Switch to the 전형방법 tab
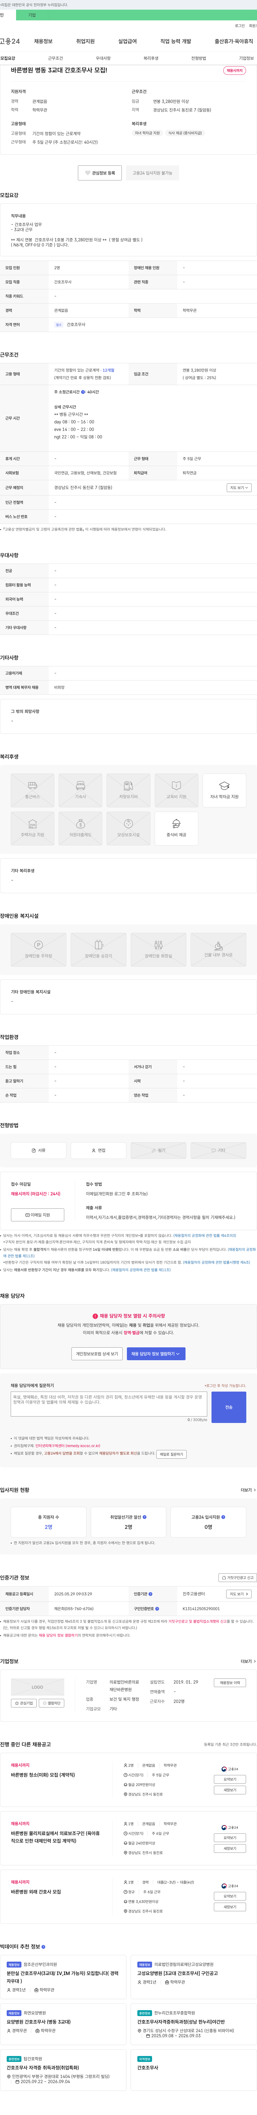The image size is (257, 2115). pos(199,58)
